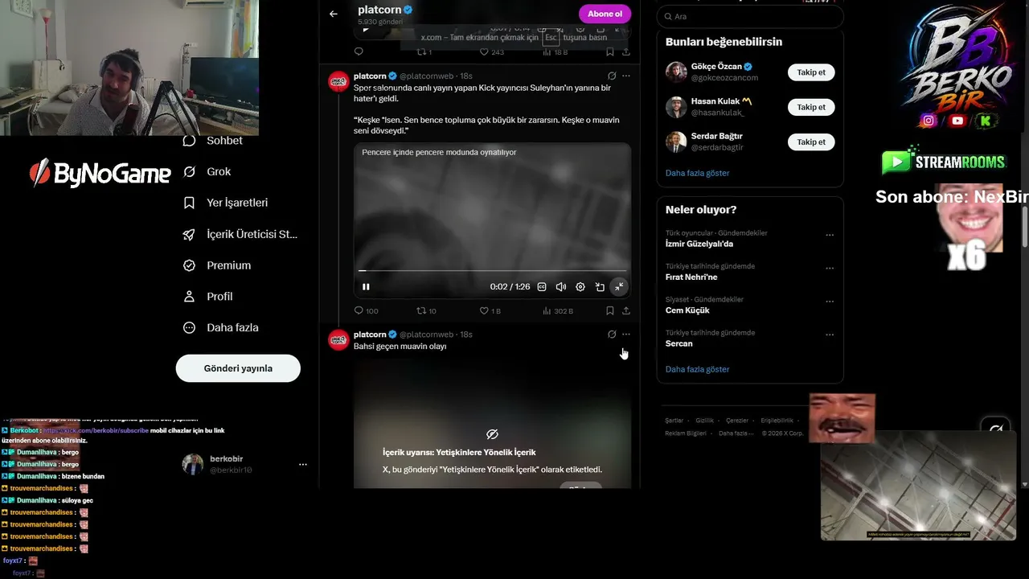Viewport: 1029px width, 579px height.
Task: Like the top tweet with 243 likes
Action: [491, 51]
